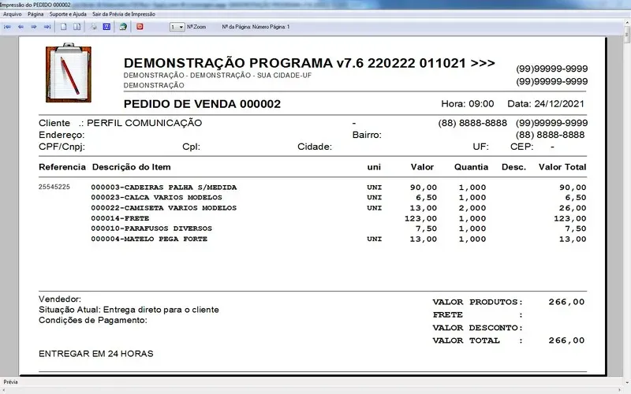Click the printer icon in toolbar

(93, 27)
